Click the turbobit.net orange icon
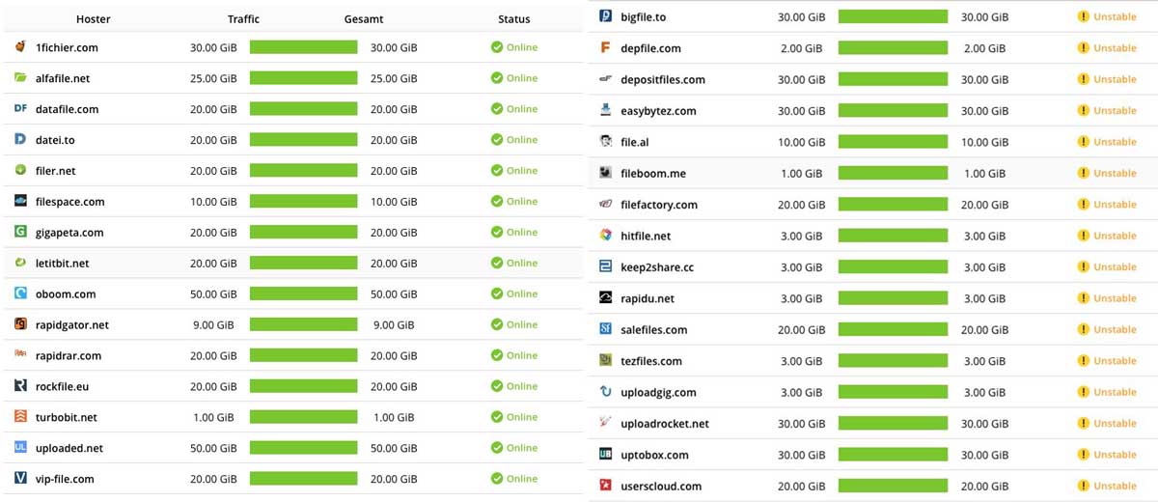 pyautogui.click(x=20, y=417)
